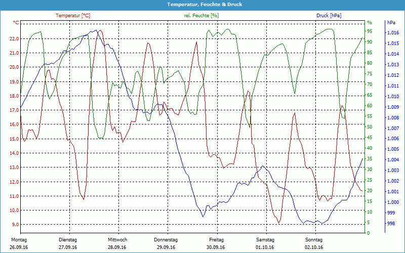The width and height of the screenshot is (405, 253).
Task: Click the date label 29.09.16
Action: [x=166, y=247]
